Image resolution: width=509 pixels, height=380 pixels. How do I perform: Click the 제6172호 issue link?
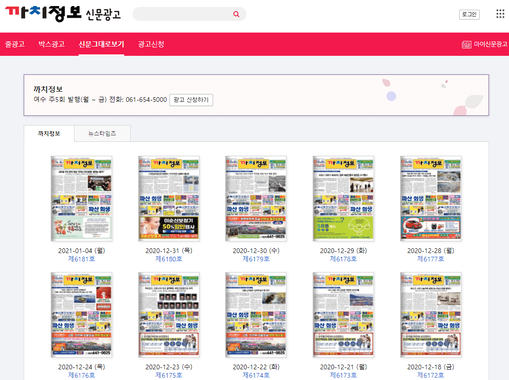(431, 375)
